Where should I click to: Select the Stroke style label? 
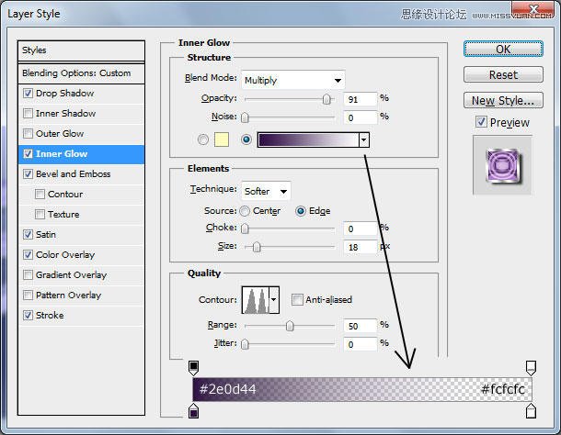tap(50, 315)
